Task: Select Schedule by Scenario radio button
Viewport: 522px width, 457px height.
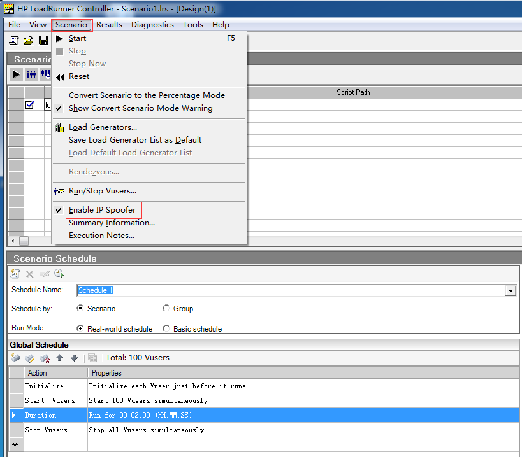Action: tap(80, 308)
